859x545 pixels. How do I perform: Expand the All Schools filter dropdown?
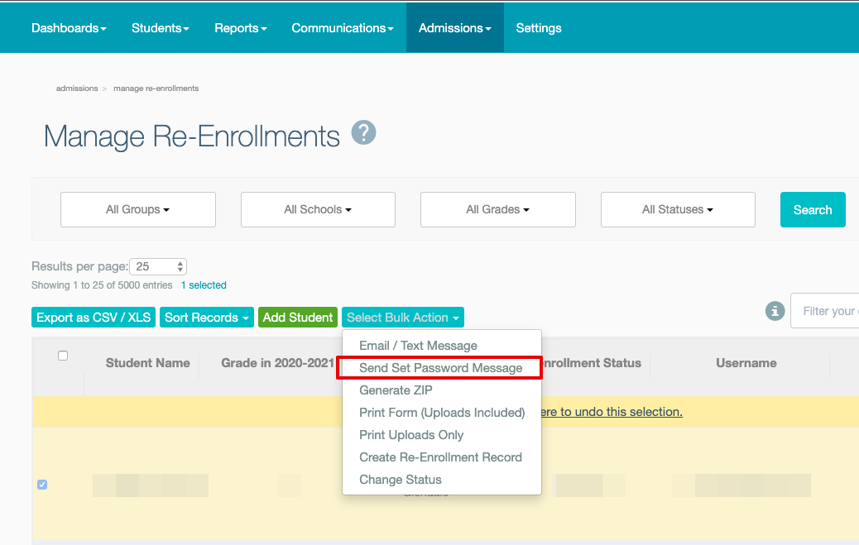(x=318, y=210)
